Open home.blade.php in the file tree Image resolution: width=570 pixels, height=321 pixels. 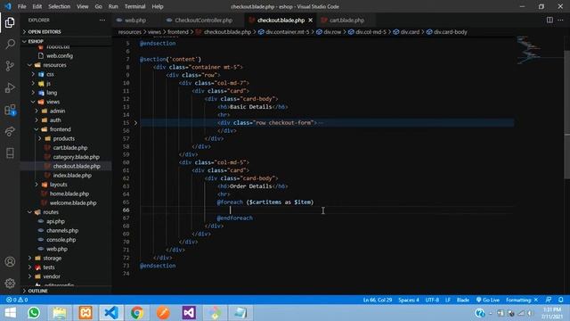tap(69, 194)
